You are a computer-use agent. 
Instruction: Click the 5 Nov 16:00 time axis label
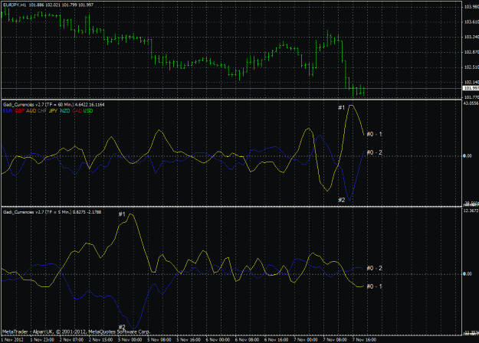click(189, 340)
